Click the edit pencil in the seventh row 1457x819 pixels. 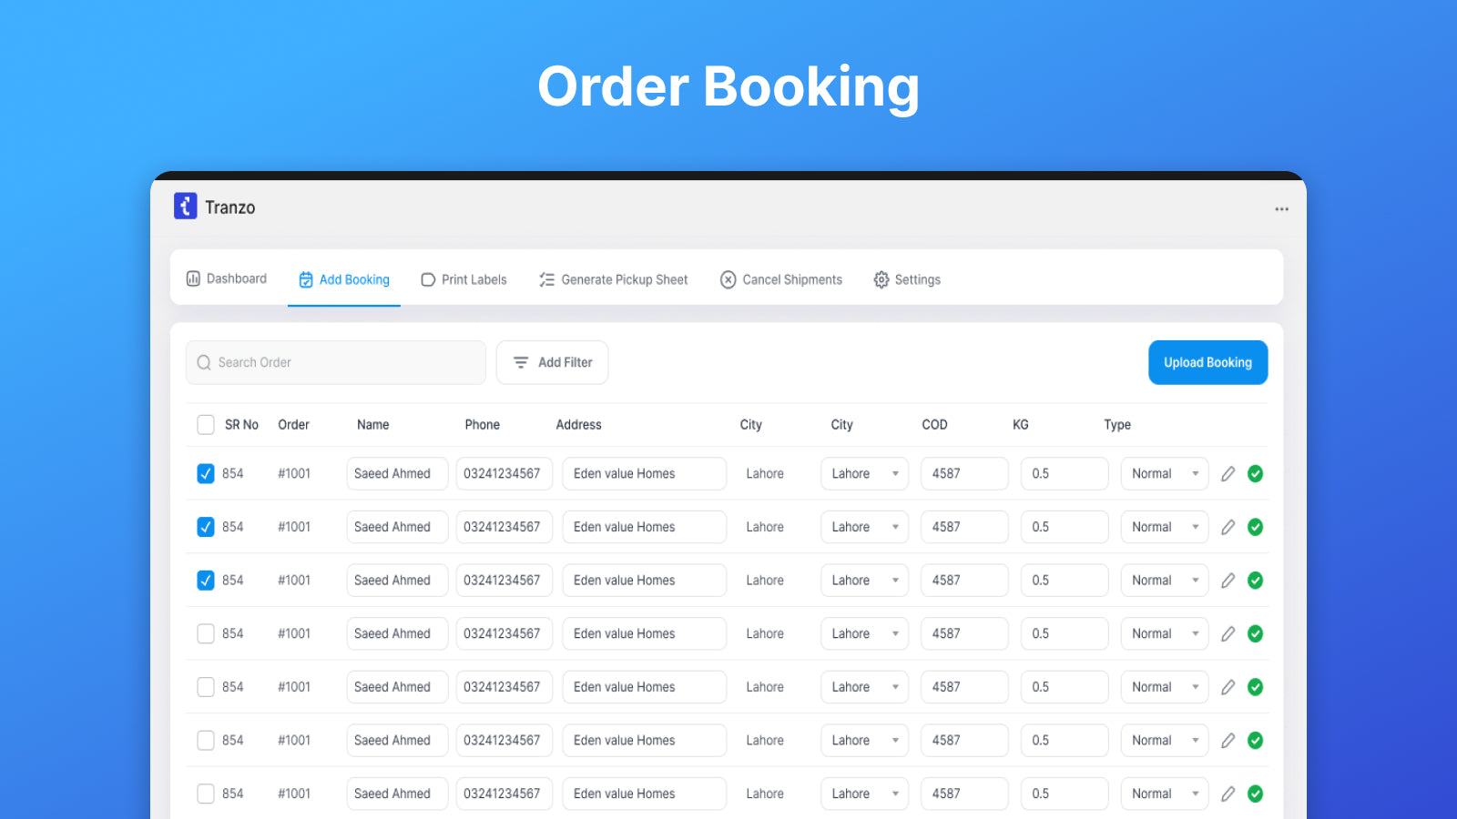(1228, 794)
